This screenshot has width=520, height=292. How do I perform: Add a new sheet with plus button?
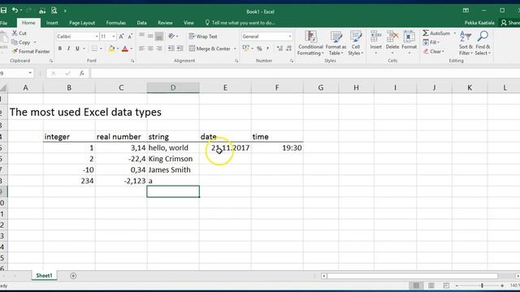[x=73, y=276]
